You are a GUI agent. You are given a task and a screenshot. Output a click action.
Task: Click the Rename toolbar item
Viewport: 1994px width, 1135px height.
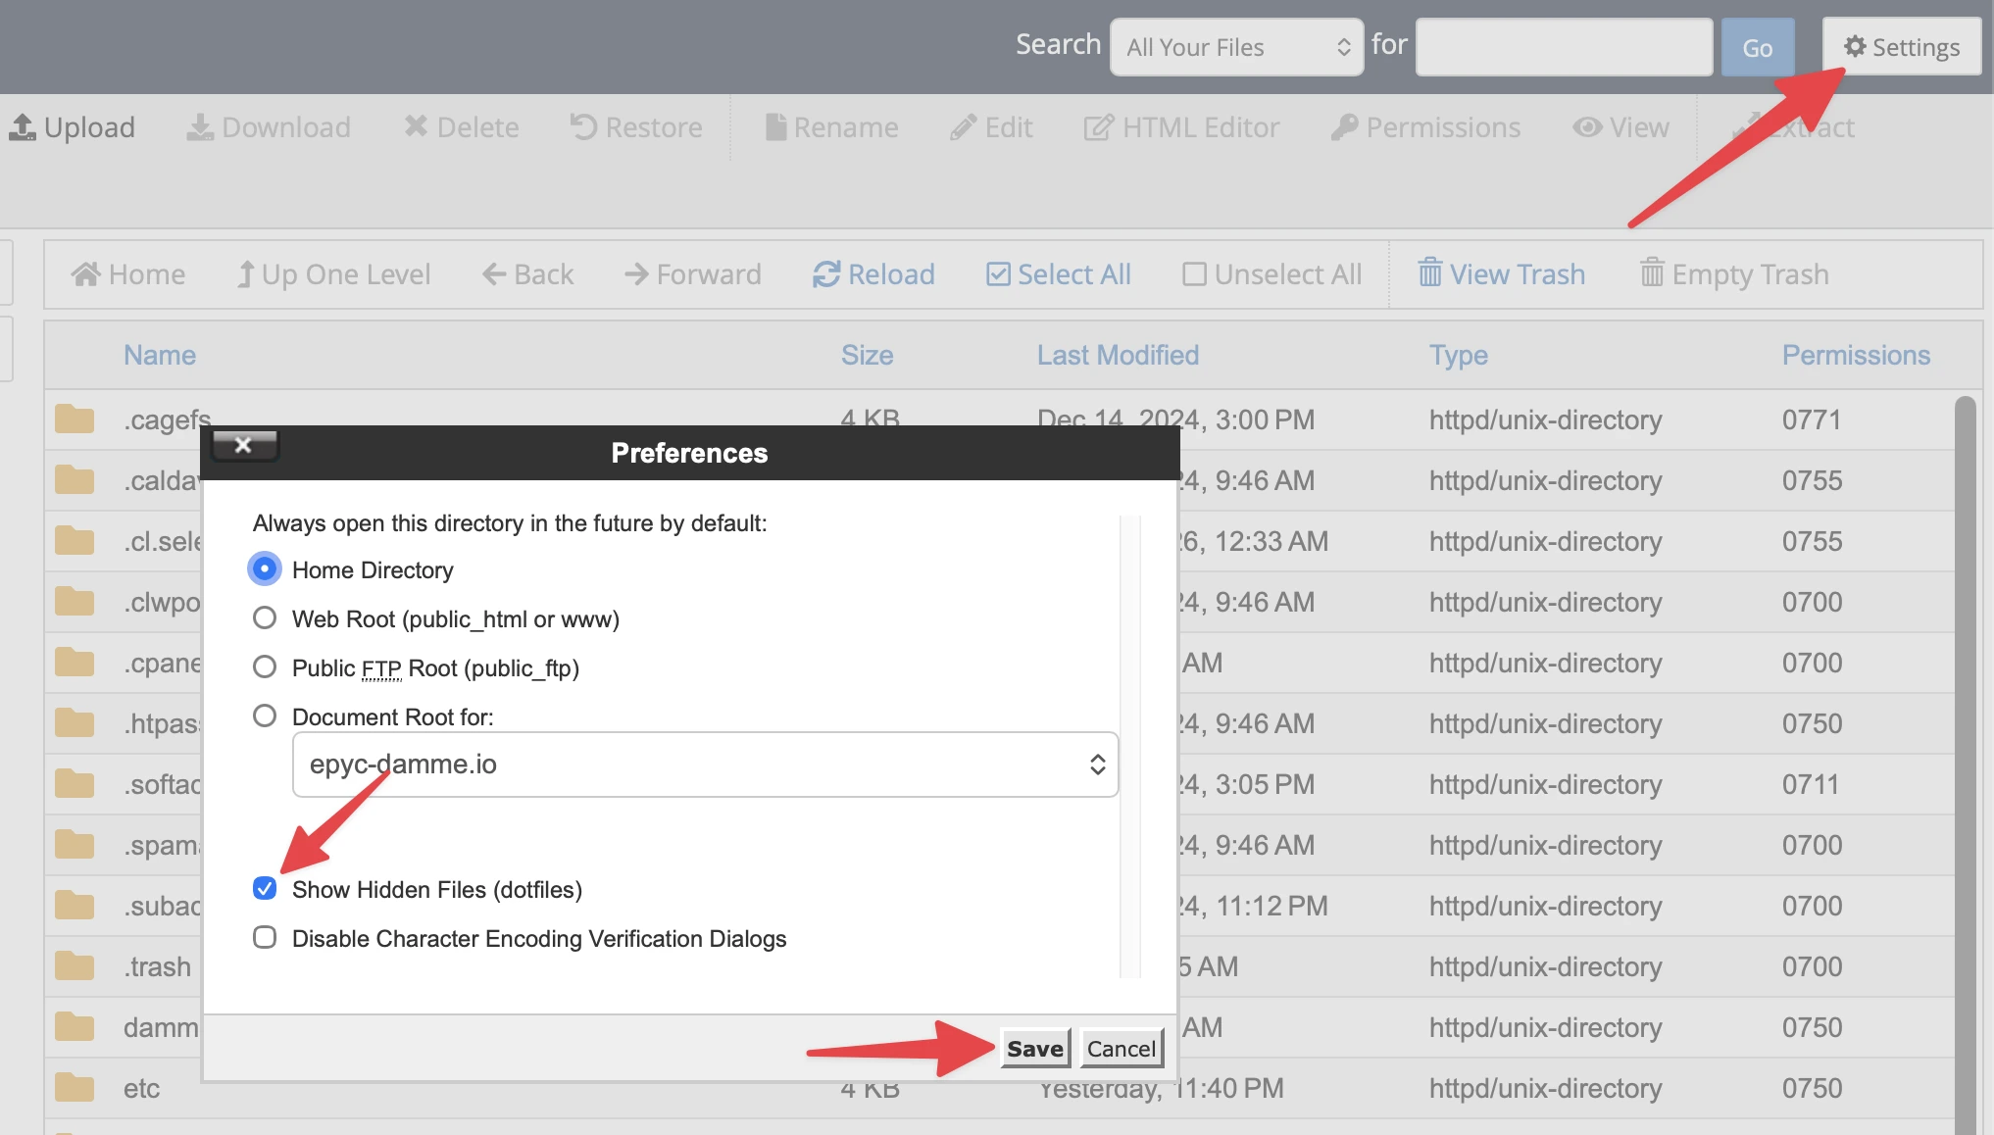(x=831, y=127)
